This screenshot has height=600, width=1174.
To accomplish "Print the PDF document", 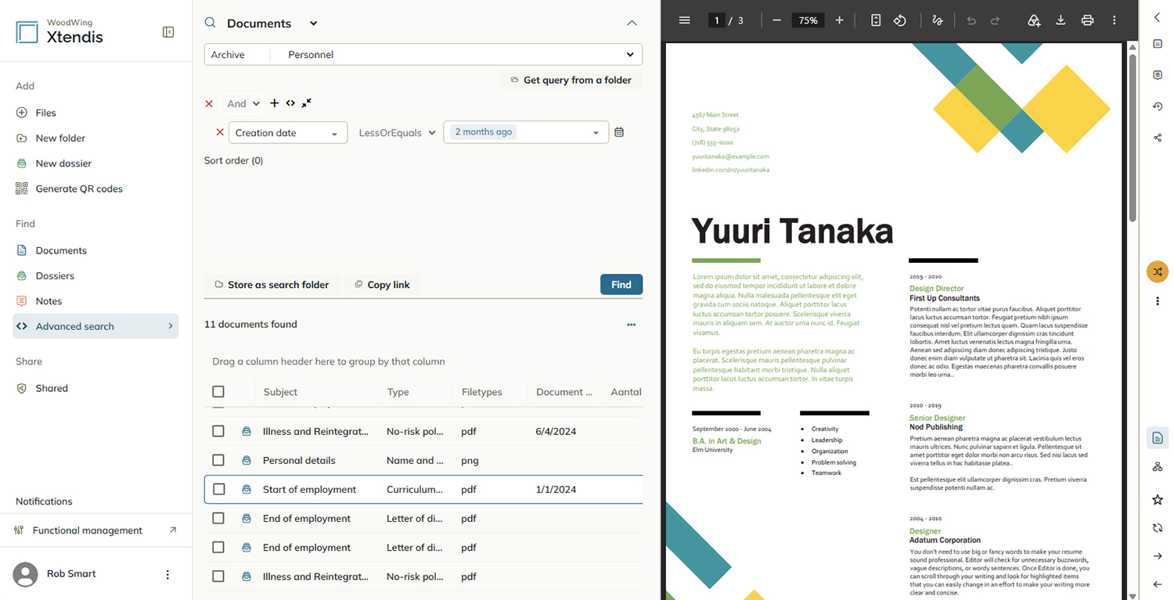I will 1087,20.
